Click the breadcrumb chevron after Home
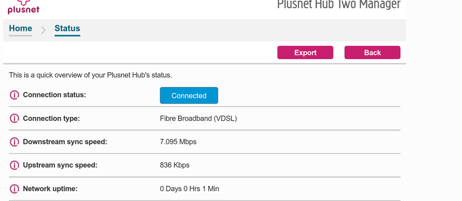The image size is (462, 201). (x=44, y=30)
